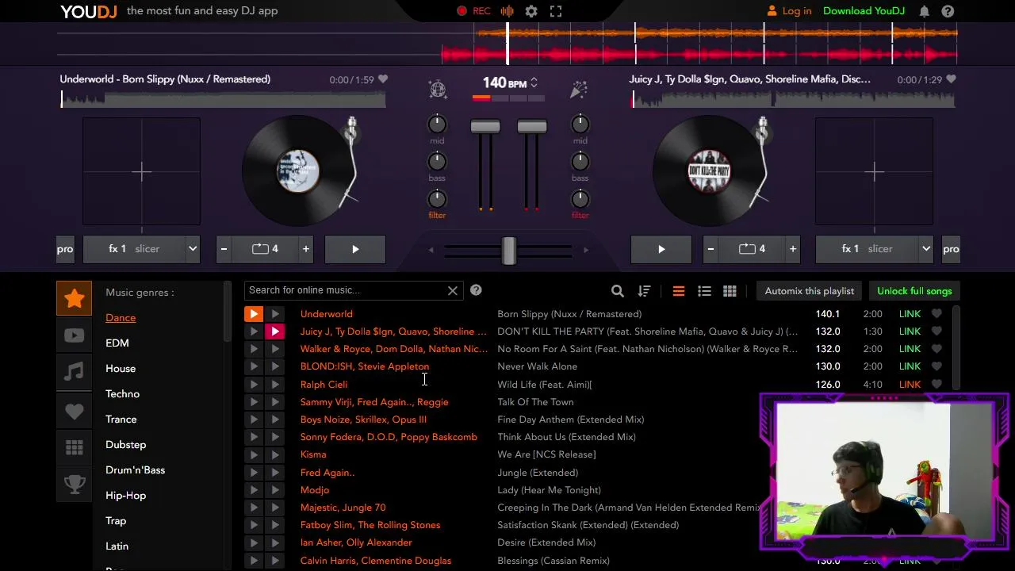Open the starred featured music tab
This screenshot has height=571, width=1015.
75,298
